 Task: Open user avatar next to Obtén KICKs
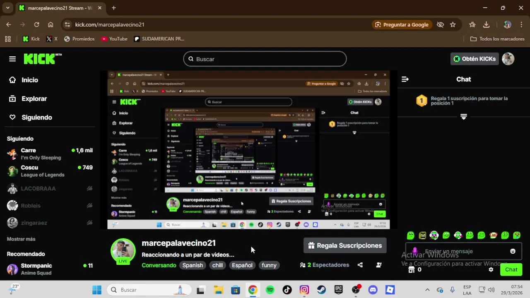tap(508, 59)
